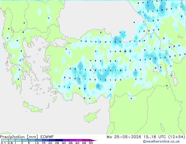Viewport: 186px width, 144px height.
Task: Pick the 1–2 mm legend color box
Action: click(18, 140)
